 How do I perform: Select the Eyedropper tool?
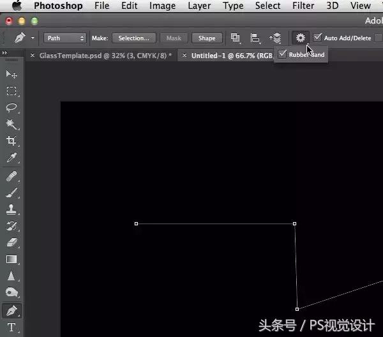[11, 158]
